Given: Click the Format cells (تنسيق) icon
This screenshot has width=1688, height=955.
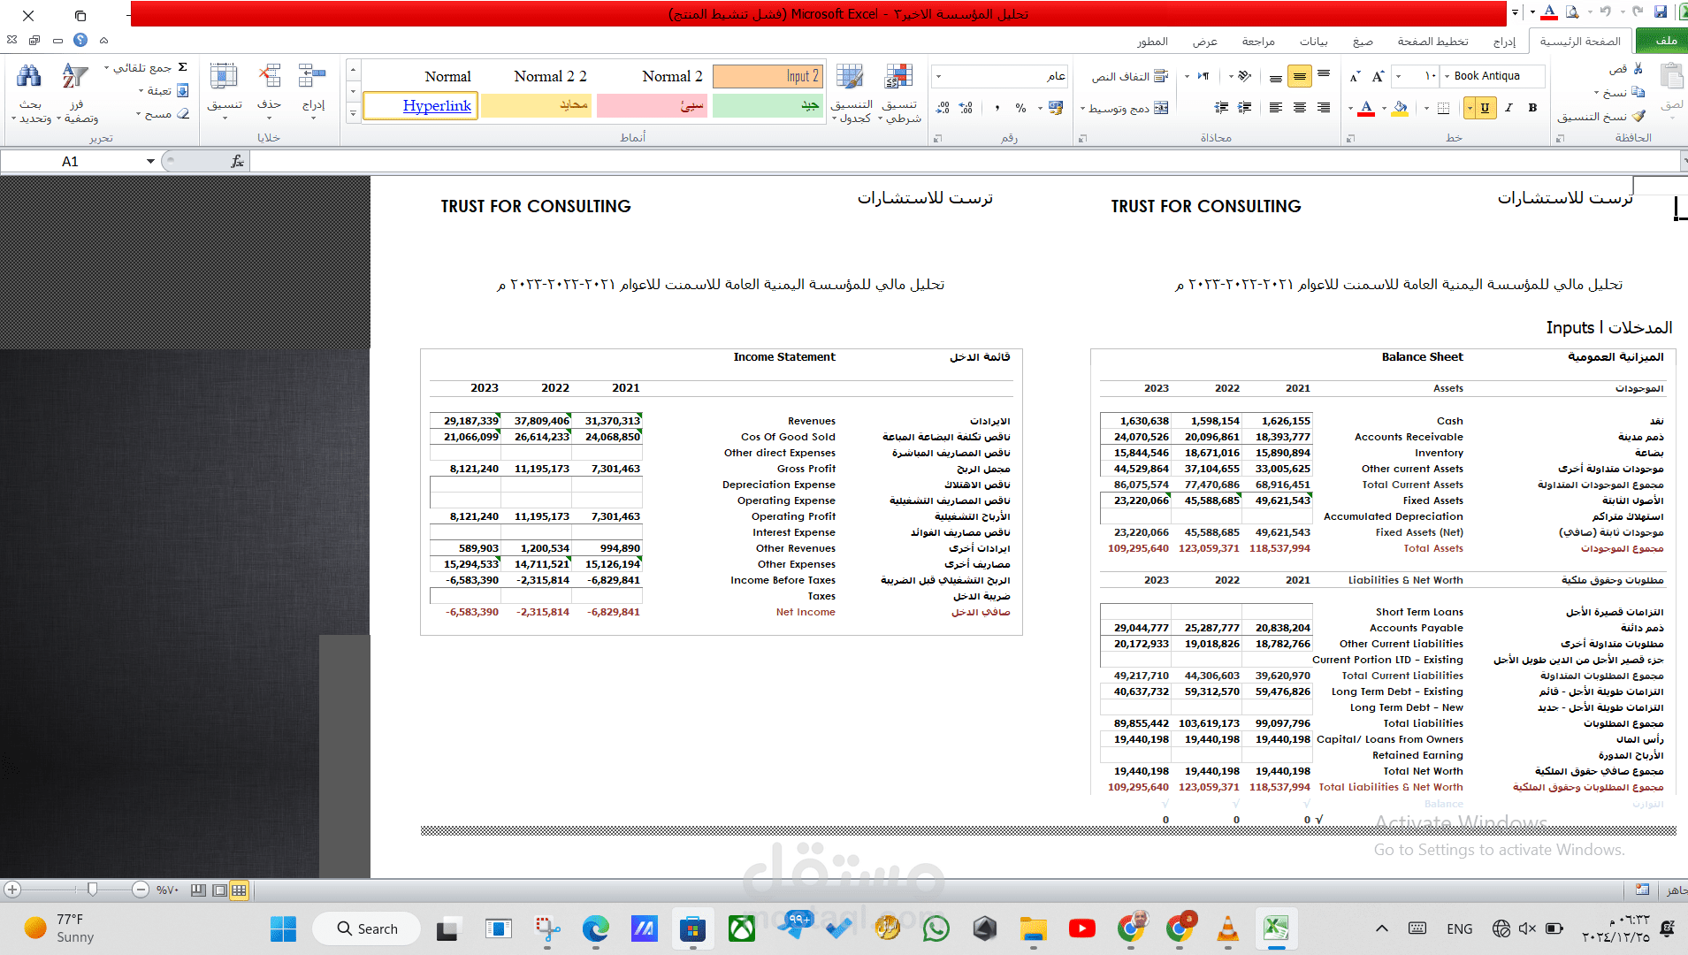Looking at the screenshot, I should 224,77.
